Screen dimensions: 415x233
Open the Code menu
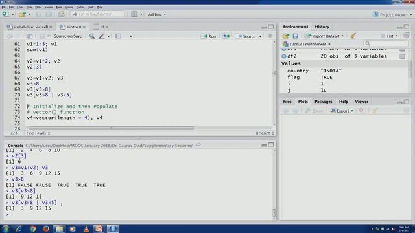(19, 7)
